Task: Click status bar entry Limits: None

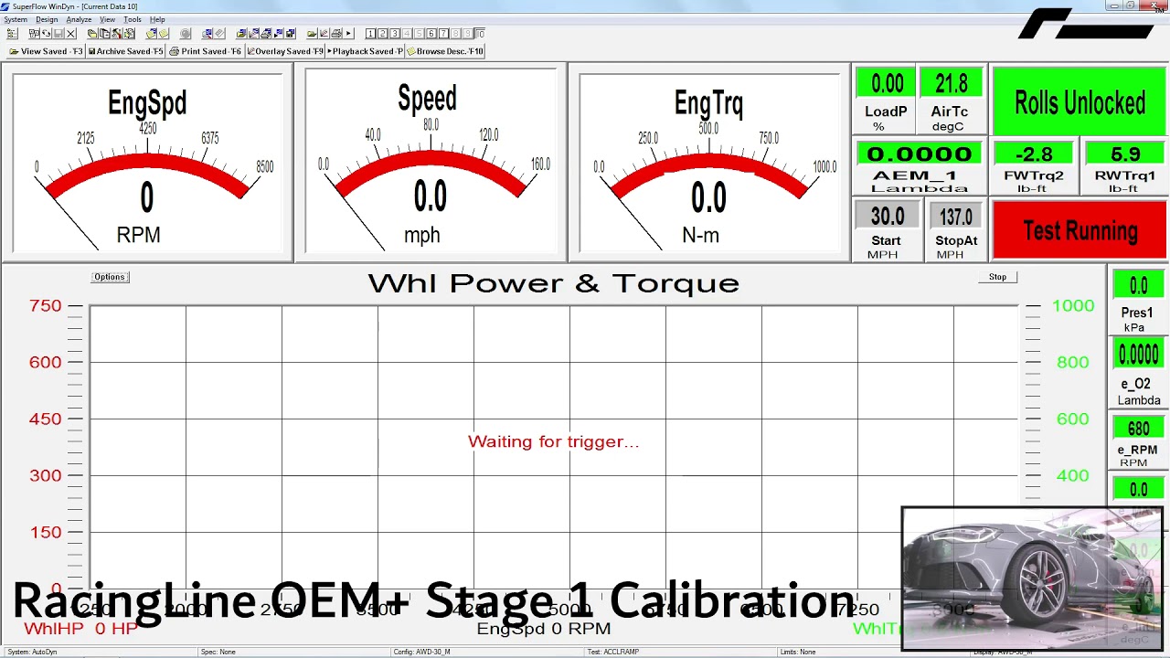Action: (x=797, y=653)
